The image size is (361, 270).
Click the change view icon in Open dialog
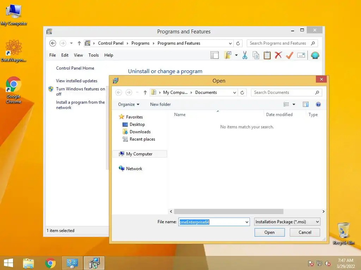point(286,104)
